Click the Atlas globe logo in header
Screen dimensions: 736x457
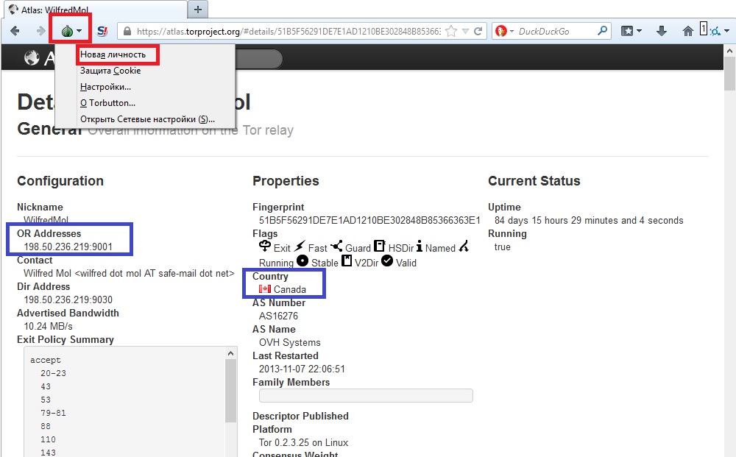[32, 57]
